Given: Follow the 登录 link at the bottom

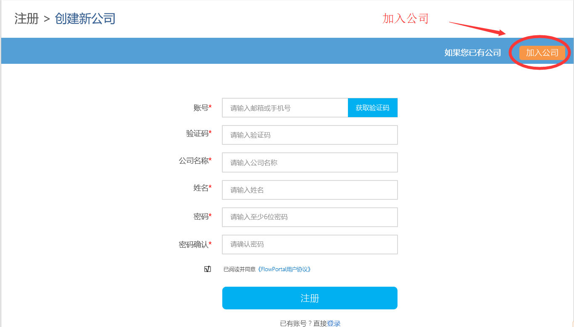Looking at the screenshot, I should pyautogui.click(x=334, y=323).
